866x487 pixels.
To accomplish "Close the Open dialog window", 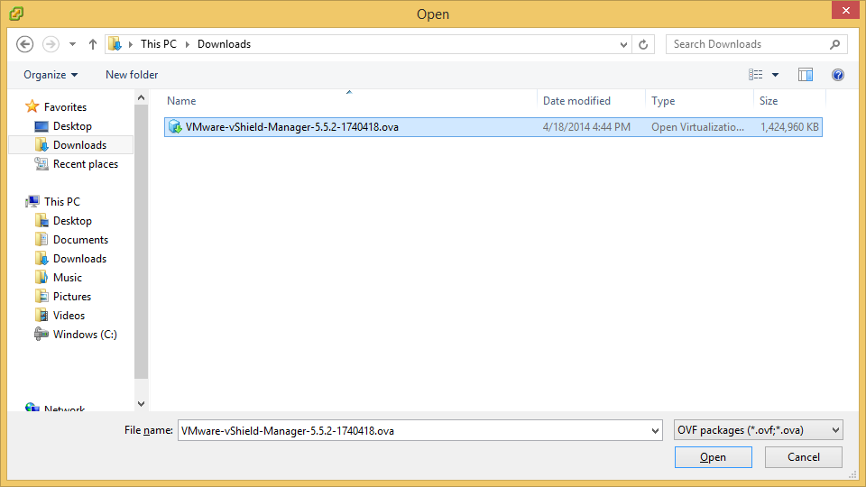I will click(845, 11).
